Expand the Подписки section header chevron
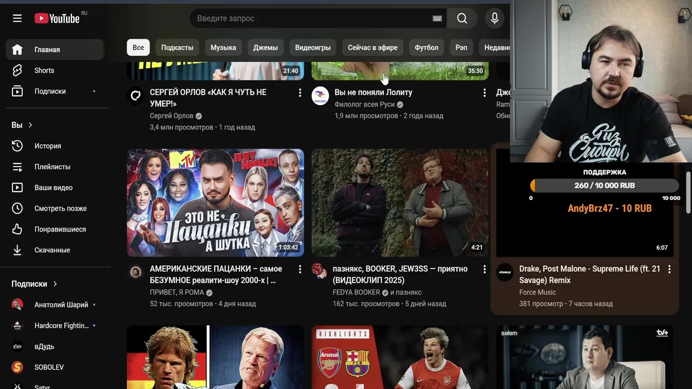The height and width of the screenshot is (389, 692). [x=55, y=284]
